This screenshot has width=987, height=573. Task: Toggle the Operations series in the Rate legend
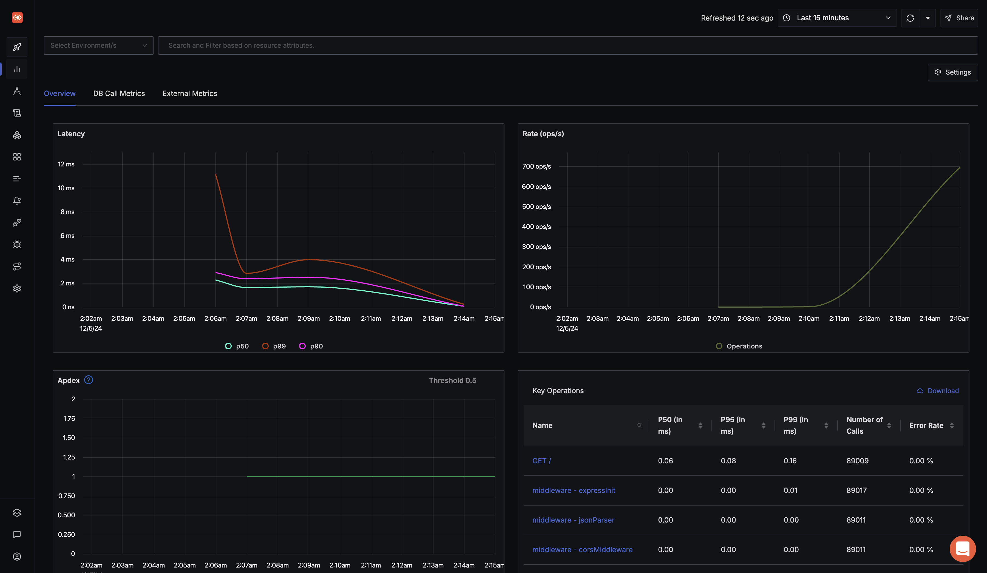739,346
